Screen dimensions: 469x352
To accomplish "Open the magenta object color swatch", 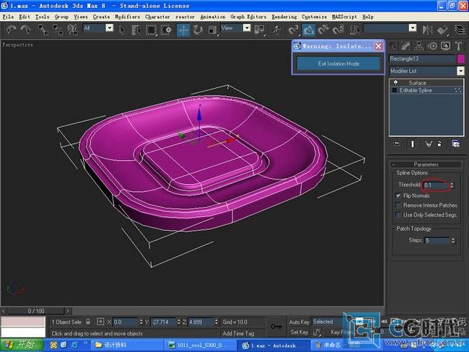I will click(x=461, y=58).
